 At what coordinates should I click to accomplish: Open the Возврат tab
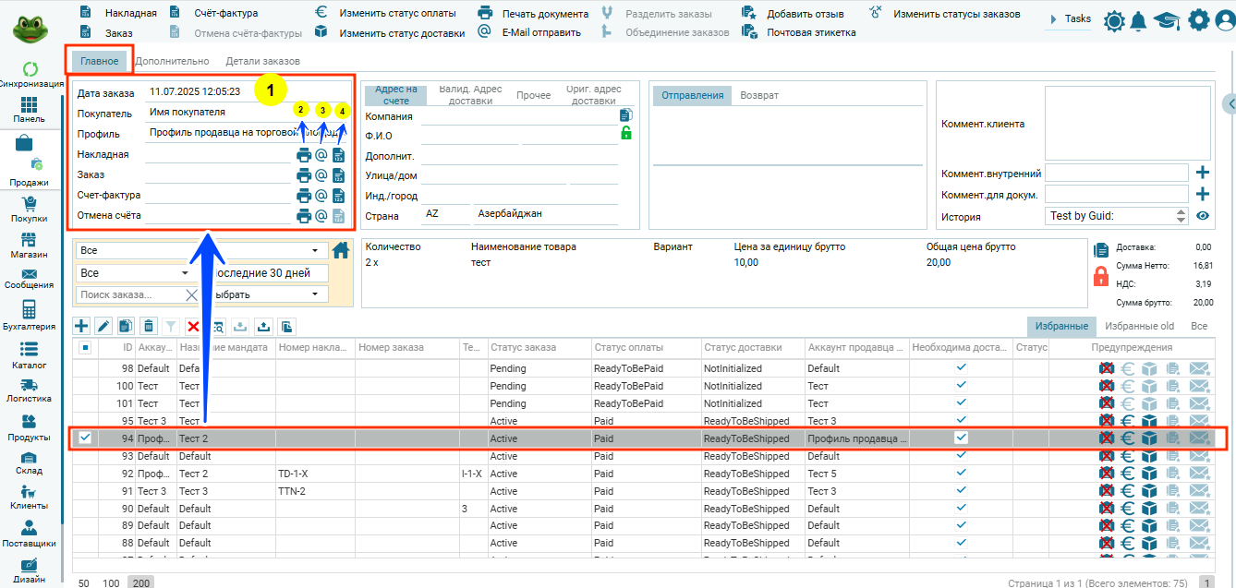click(759, 95)
